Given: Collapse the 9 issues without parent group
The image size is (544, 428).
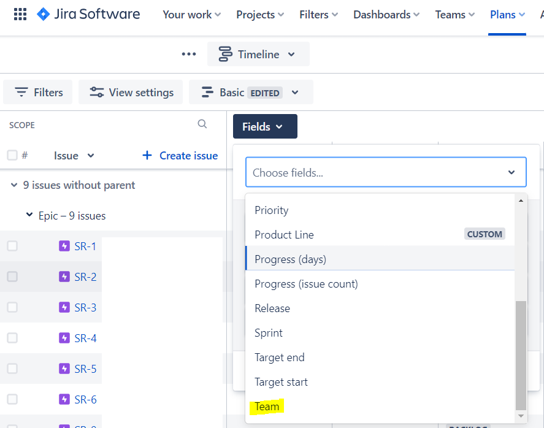Looking at the screenshot, I should (x=14, y=185).
